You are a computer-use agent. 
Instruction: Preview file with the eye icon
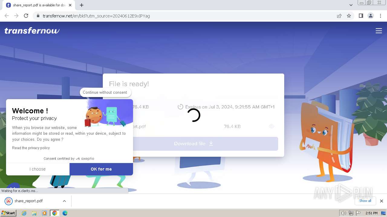click(x=271, y=127)
